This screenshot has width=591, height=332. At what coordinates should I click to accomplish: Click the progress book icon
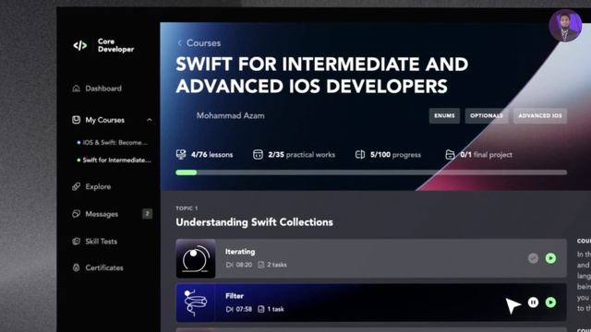(360, 154)
